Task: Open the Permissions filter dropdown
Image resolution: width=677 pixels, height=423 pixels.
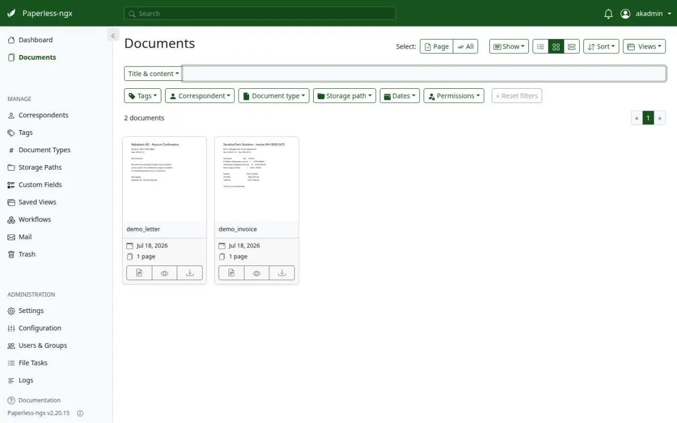Action: (454, 96)
